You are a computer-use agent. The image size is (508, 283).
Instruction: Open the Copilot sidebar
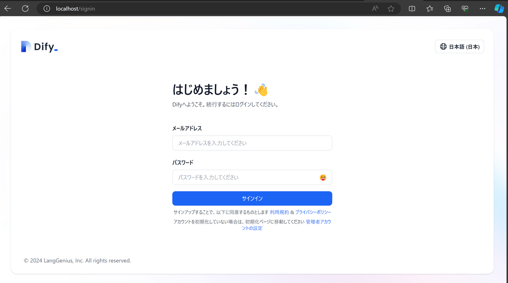click(x=498, y=8)
